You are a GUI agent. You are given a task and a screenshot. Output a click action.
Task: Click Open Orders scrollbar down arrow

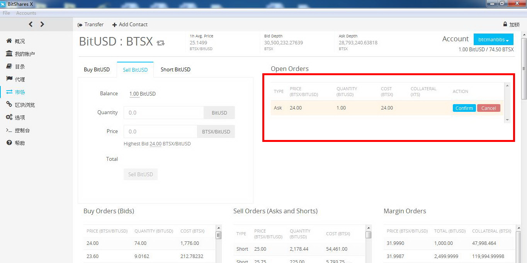point(507,120)
